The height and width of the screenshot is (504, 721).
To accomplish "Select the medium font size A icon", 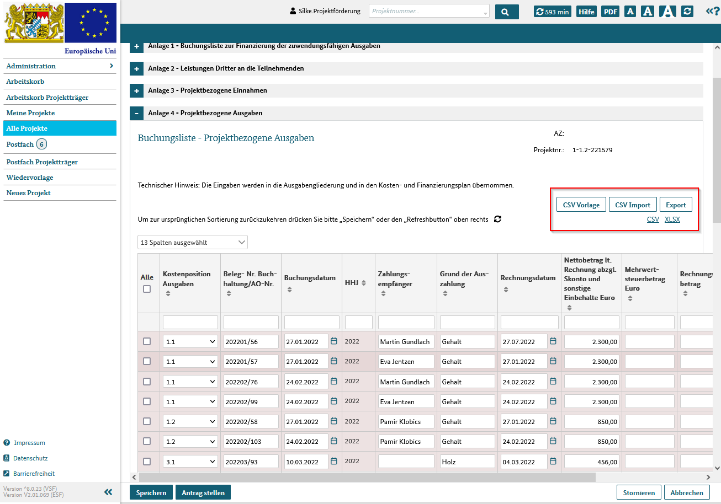I will 648,12.
